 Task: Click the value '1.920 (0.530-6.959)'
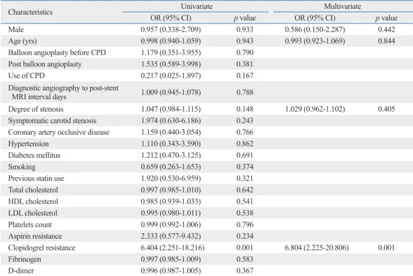(171, 178)
